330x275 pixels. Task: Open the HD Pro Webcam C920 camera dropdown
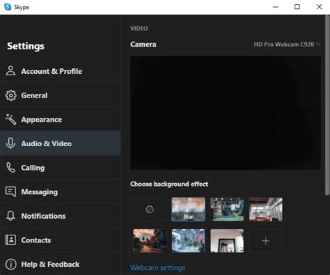pos(287,44)
